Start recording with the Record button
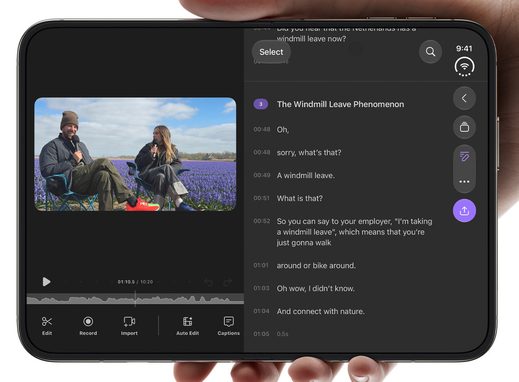This screenshot has width=519, height=382. point(88,326)
